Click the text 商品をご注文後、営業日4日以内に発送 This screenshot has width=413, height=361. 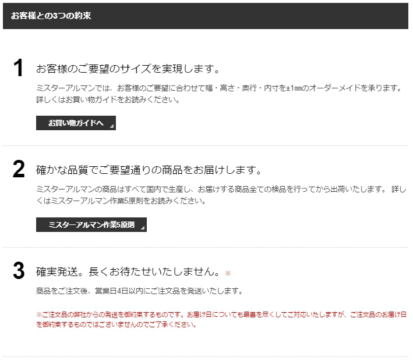[139, 291]
